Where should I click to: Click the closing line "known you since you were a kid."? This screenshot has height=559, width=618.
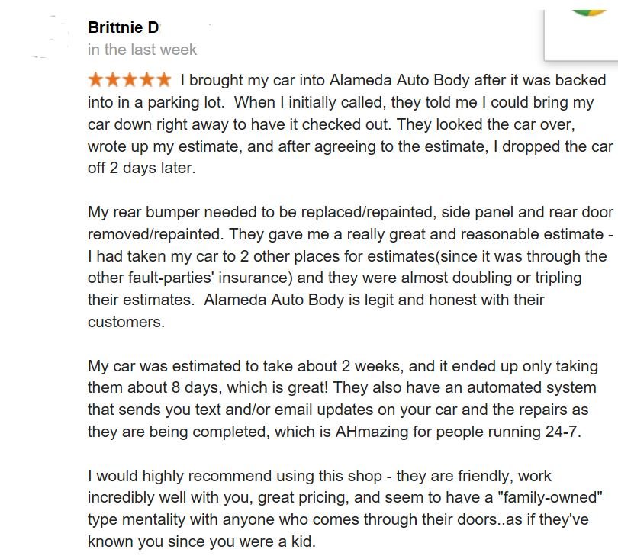tap(201, 543)
